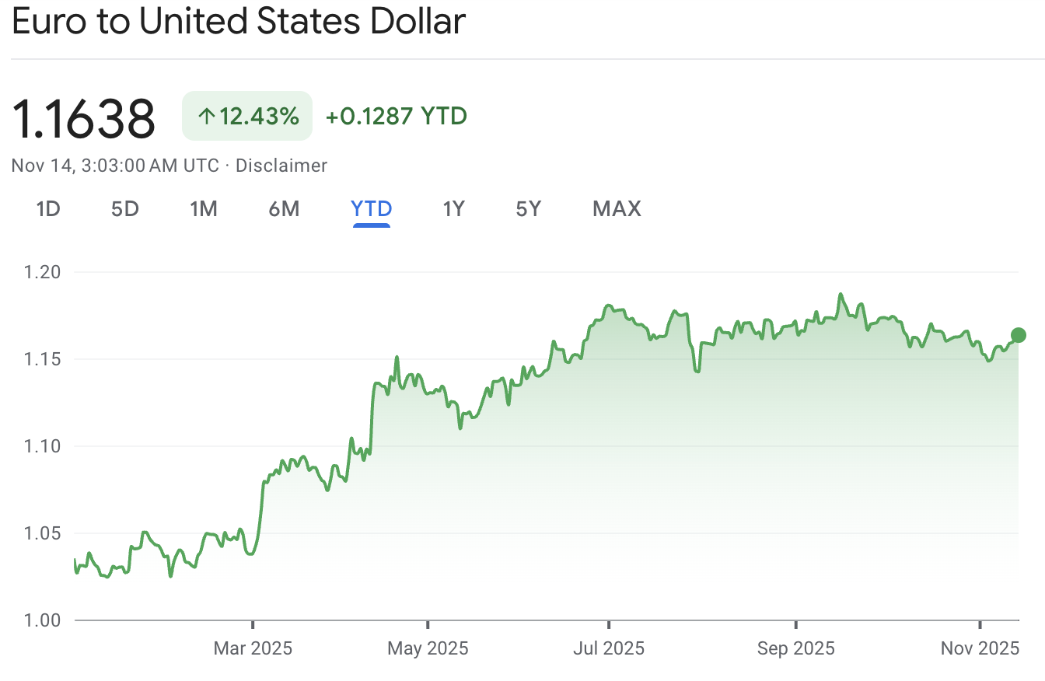Click the Mar 2025 axis label
This screenshot has width=1045, height=681.
coord(253,648)
